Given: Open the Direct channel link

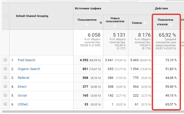Looking at the screenshot, I should click(x=22, y=87).
